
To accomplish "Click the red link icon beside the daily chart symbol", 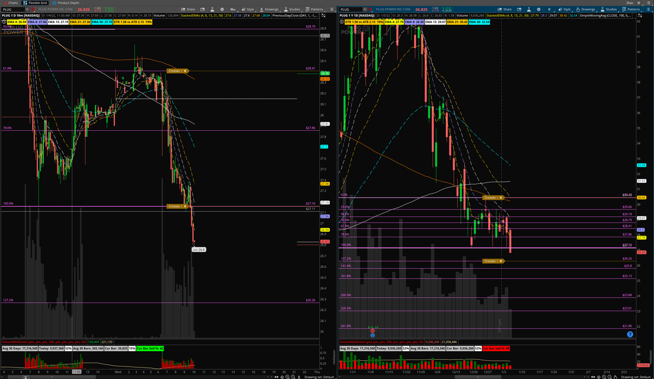I will [370, 9].
